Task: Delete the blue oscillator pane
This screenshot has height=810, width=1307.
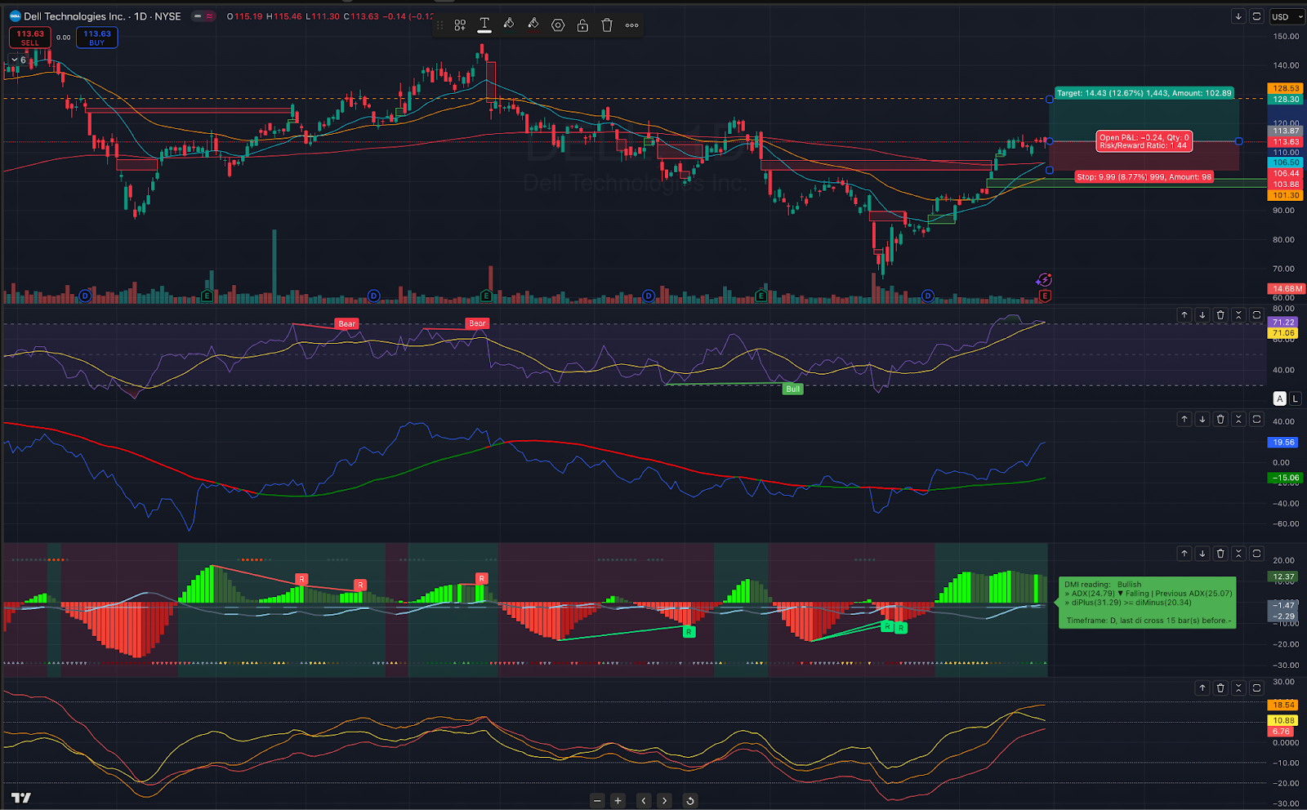Action: pos(1220,419)
